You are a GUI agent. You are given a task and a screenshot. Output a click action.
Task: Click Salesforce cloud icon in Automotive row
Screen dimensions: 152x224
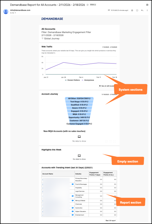pyautogui.click(x=73, y=208)
